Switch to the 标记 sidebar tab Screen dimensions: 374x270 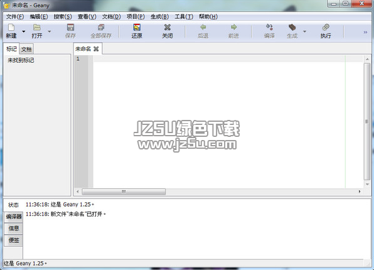click(11, 49)
